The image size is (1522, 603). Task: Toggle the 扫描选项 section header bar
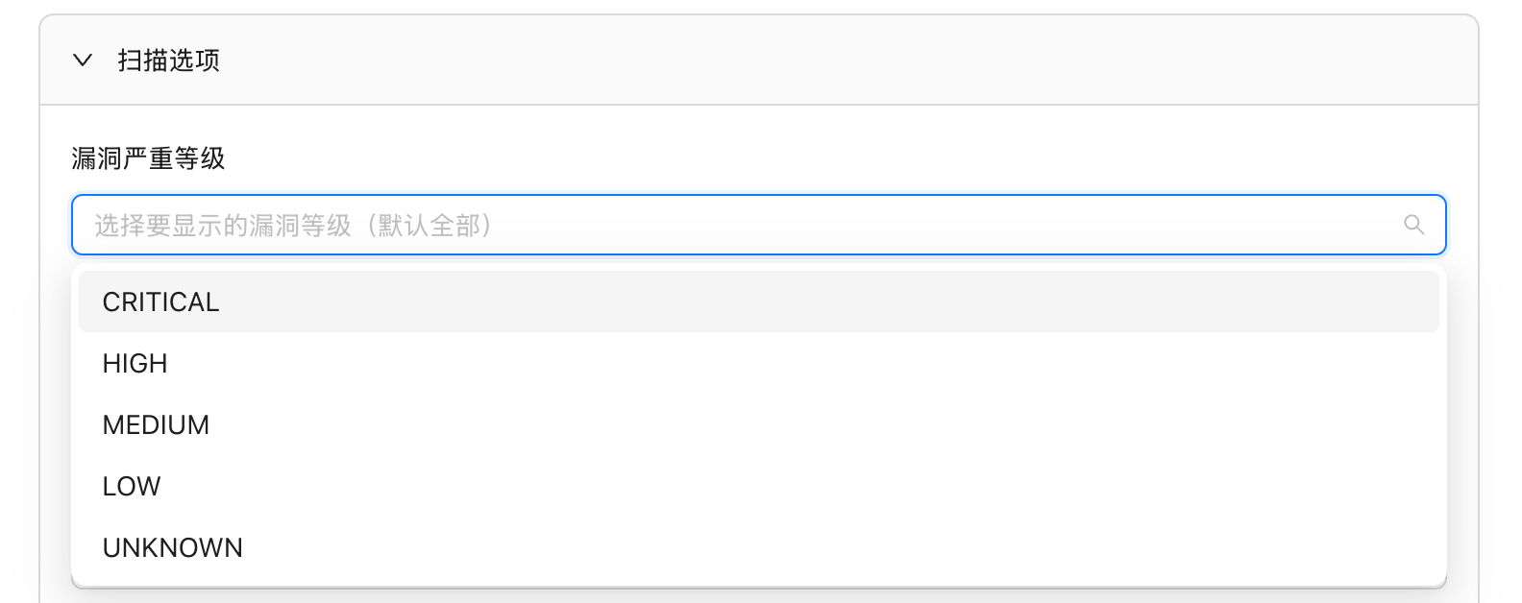click(x=759, y=60)
